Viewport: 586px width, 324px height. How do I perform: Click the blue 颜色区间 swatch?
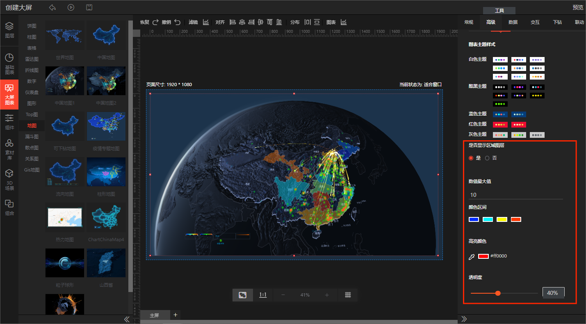474,219
